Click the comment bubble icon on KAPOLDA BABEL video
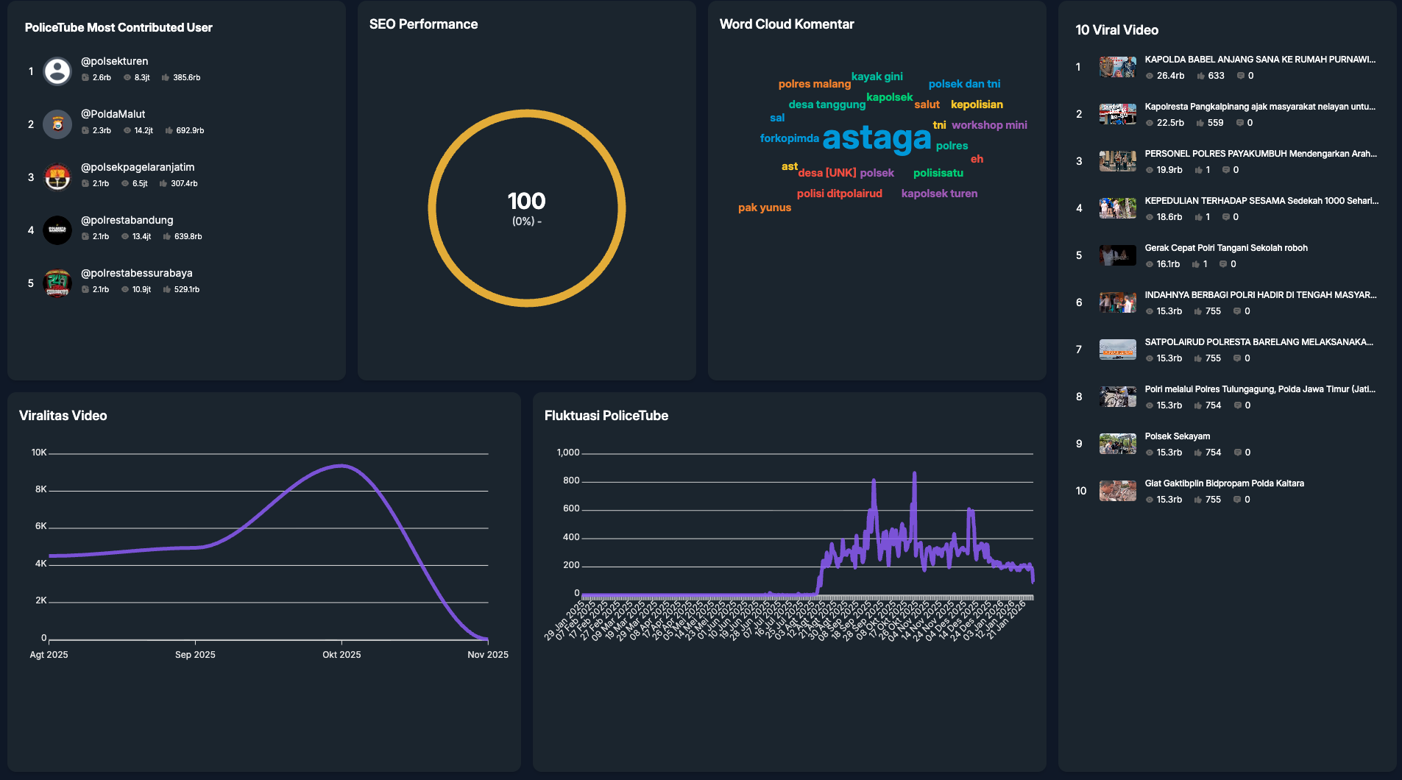The height and width of the screenshot is (780, 1402). (x=1241, y=76)
